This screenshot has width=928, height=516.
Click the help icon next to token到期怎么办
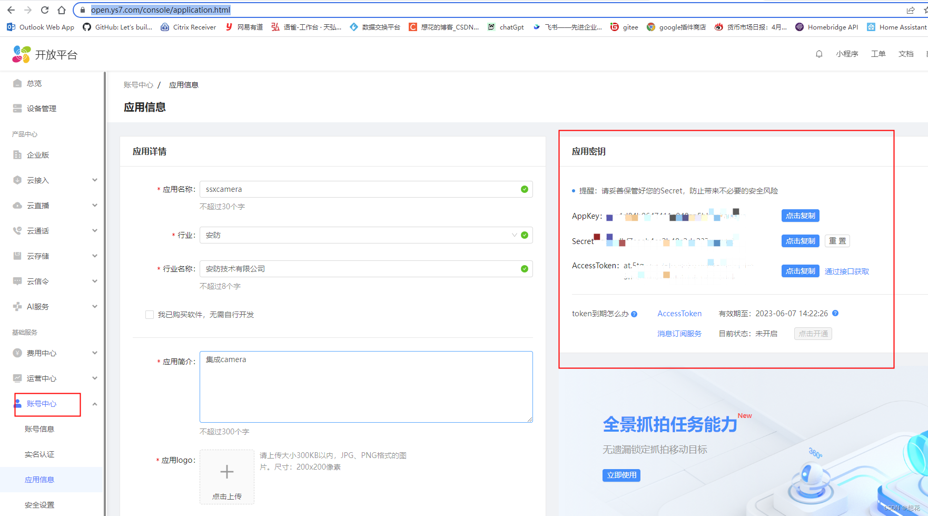(634, 314)
